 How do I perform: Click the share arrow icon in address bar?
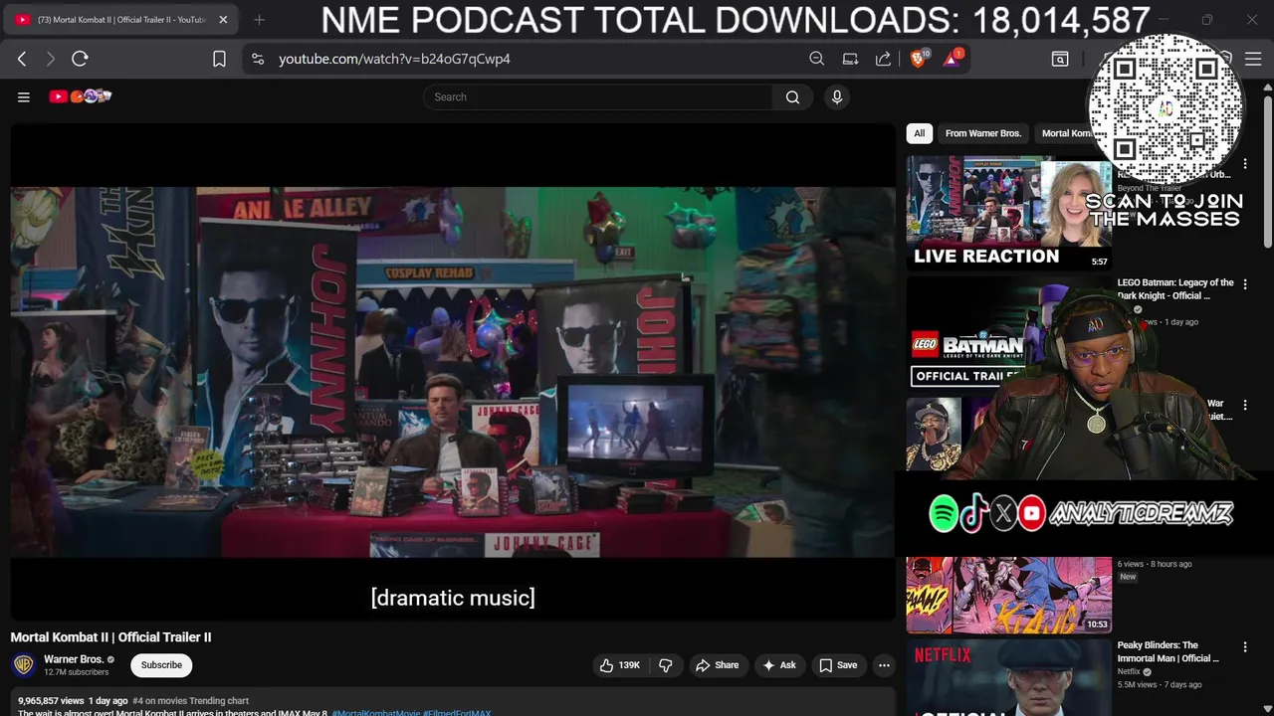[x=883, y=59]
